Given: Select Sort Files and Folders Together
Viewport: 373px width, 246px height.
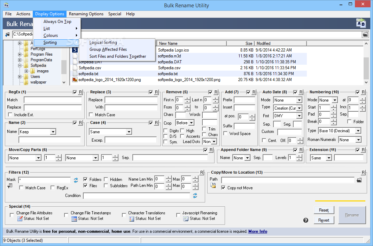Looking at the screenshot, I should click(118, 56).
